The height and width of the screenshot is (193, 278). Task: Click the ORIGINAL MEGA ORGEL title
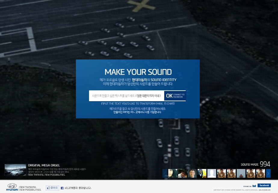(44, 165)
